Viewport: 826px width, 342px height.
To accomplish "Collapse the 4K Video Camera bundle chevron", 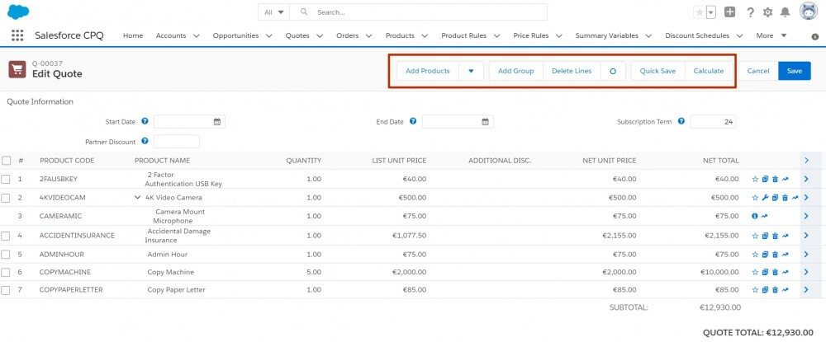I will coord(137,198).
